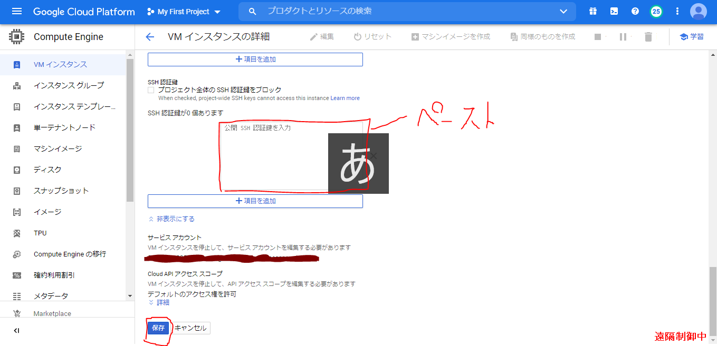Open the My First Project picker

(183, 11)
